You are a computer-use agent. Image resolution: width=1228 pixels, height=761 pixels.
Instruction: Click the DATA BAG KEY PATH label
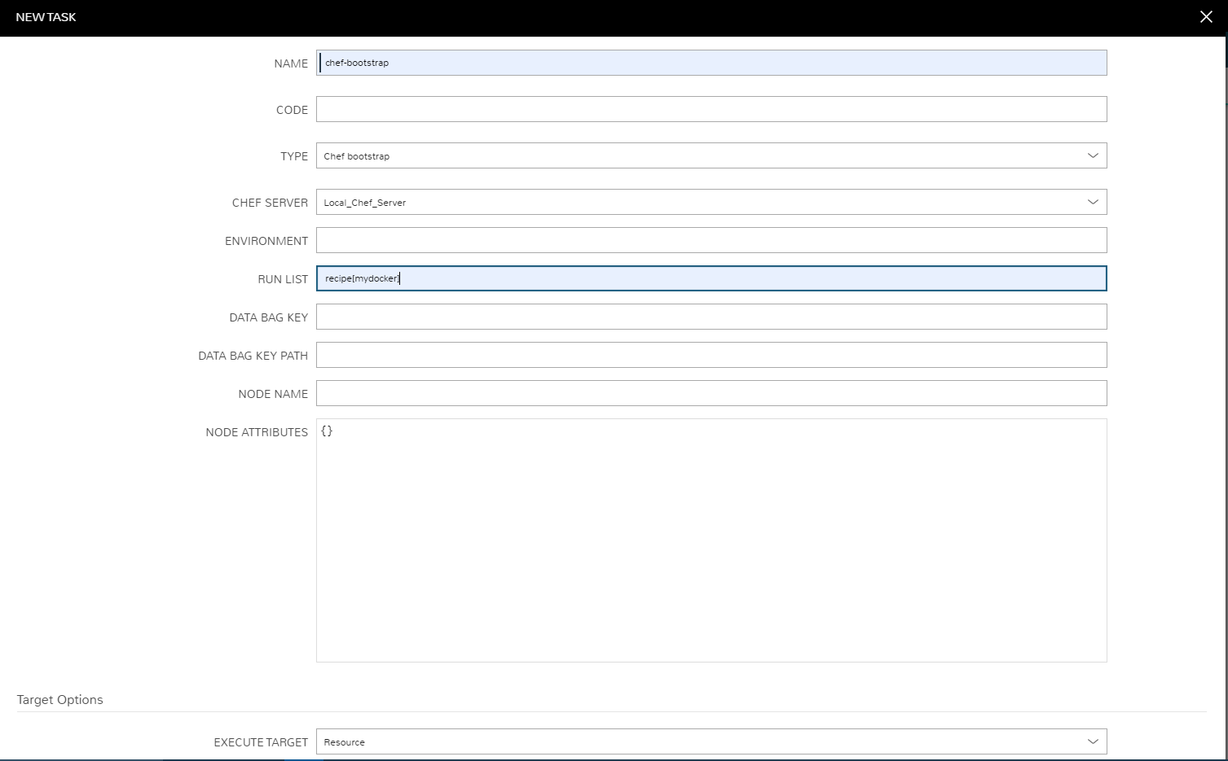(x=253, y=356)
